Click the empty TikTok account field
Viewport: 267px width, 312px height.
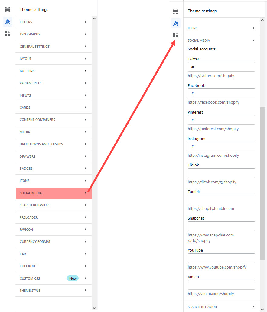pos(221,173)
